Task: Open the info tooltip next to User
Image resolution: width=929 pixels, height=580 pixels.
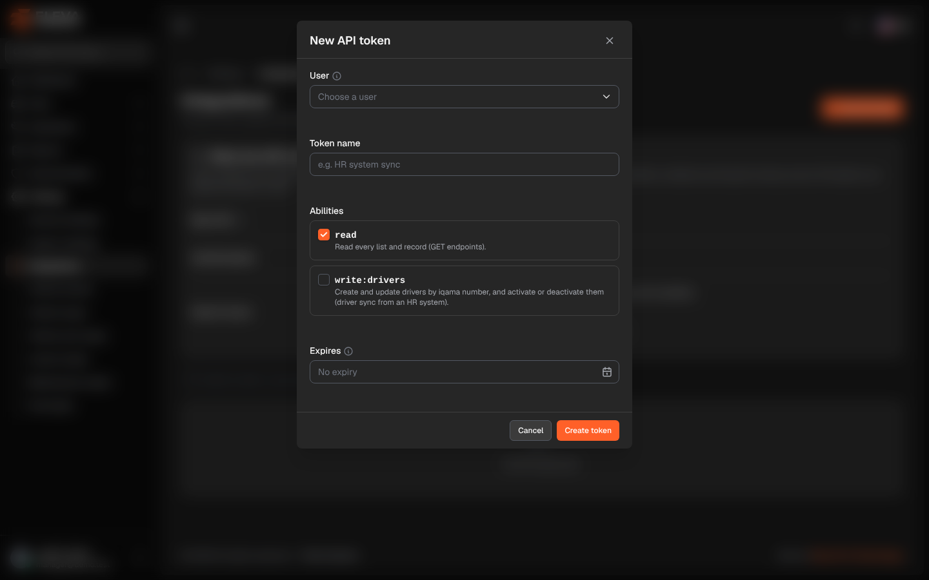Action: coord(337,76)
